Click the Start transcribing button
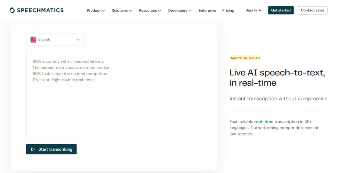Screen dimensions: 362x173 click(51, 149)
